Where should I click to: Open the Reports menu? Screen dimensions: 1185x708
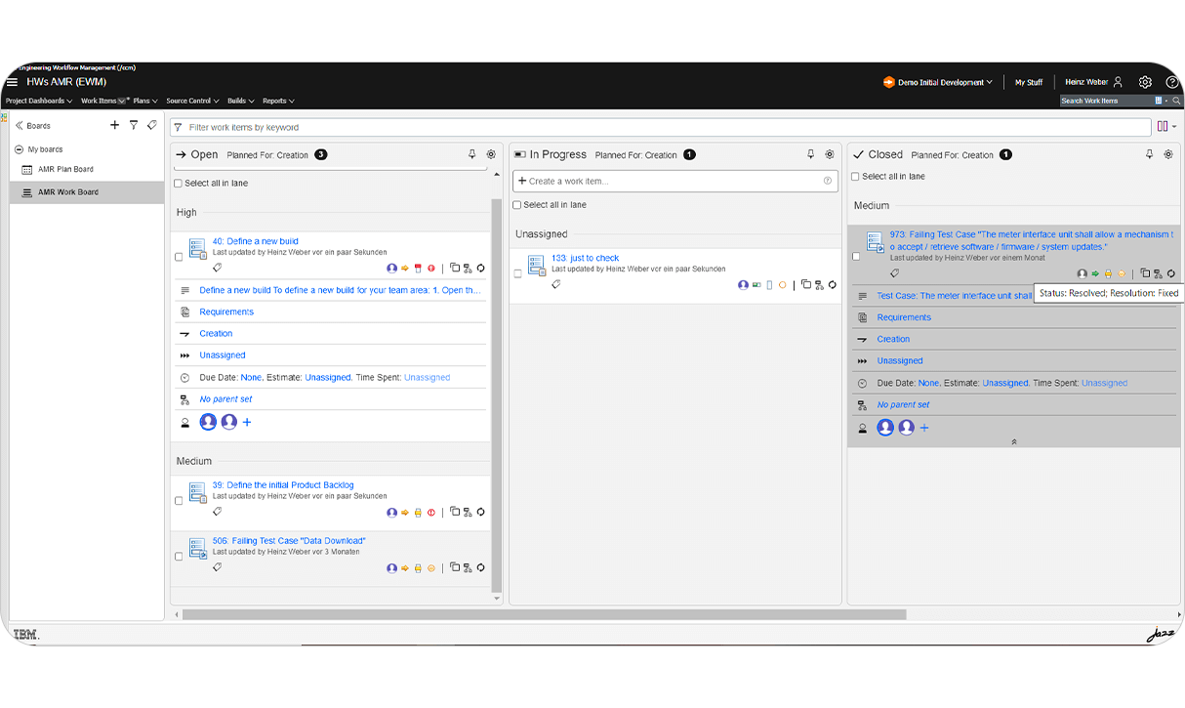[278, 101]
